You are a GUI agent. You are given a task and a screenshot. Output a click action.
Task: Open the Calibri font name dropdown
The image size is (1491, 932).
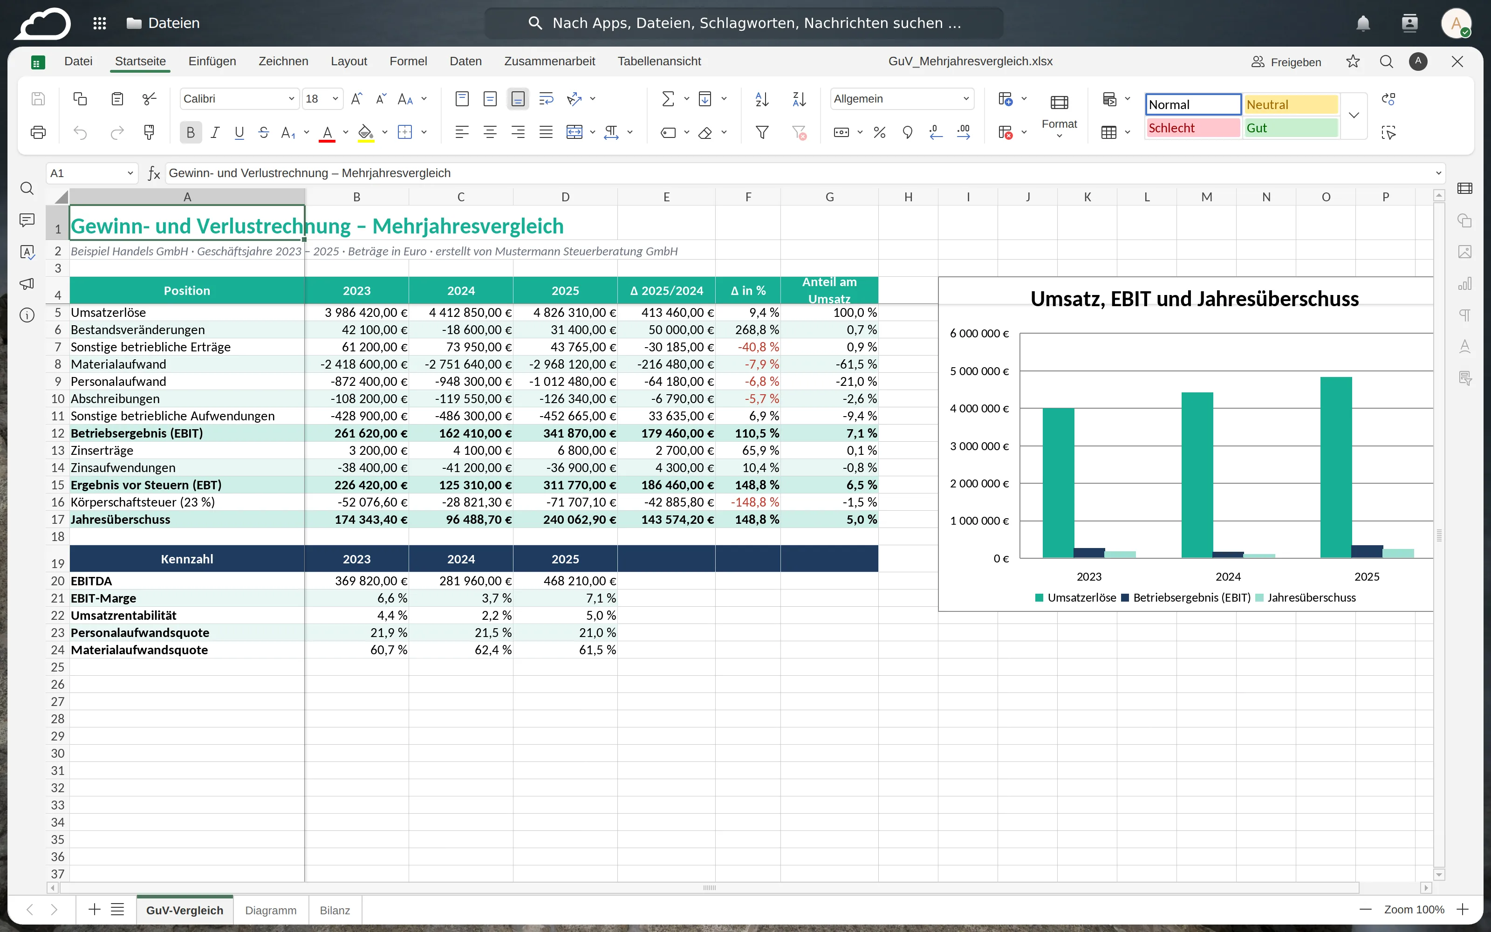(291, 99)
